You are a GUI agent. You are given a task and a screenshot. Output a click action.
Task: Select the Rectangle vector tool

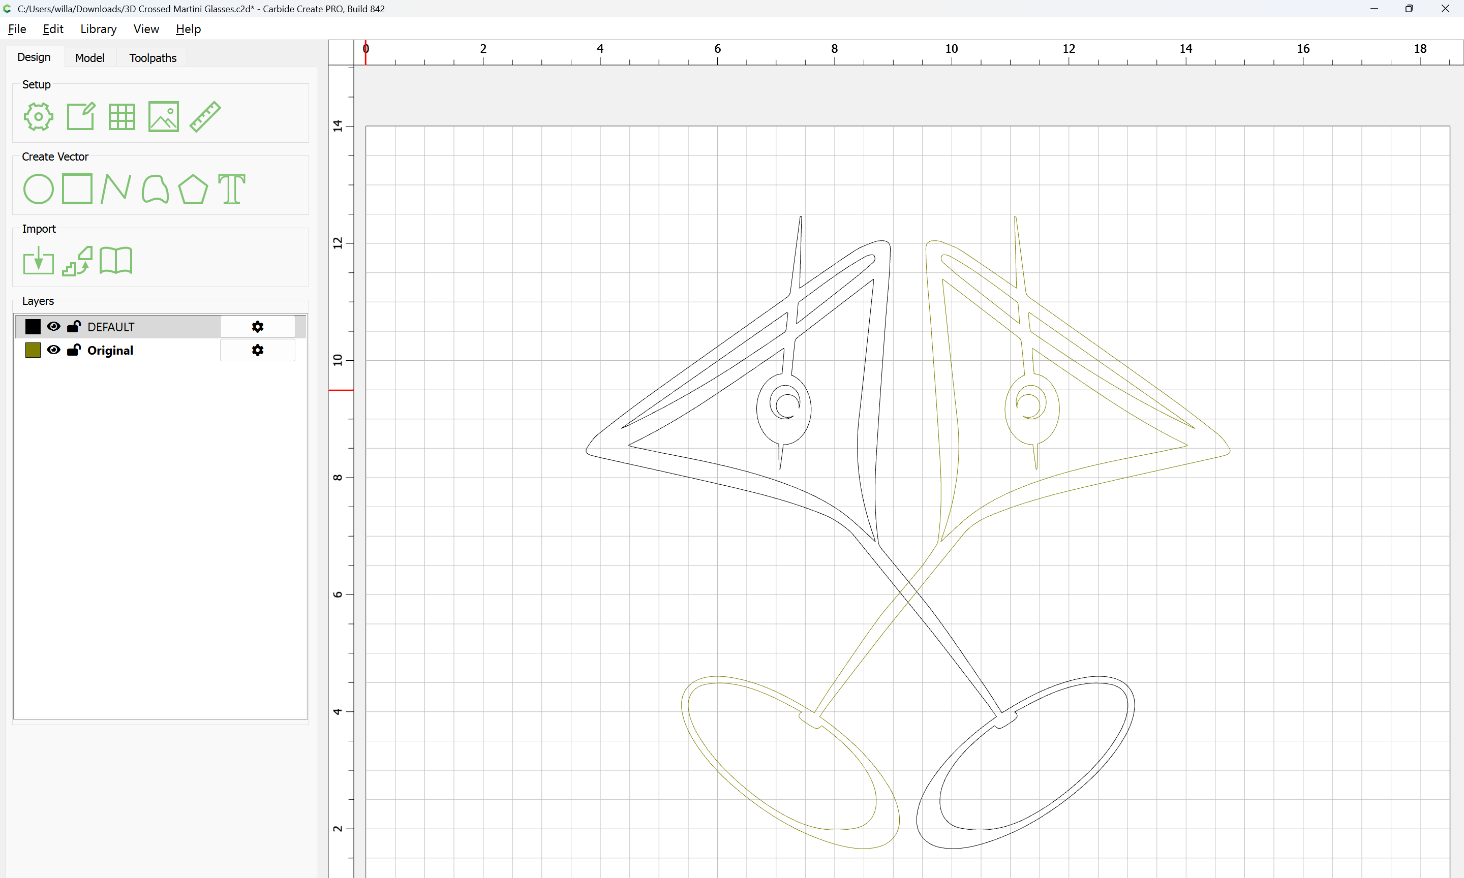point(77,189)
